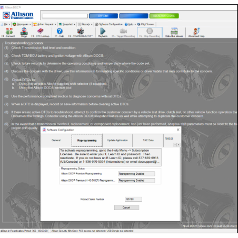Start Playback with the blue arrow icon
Viewport: 238px width, 238px height.
[x=103, y=33]
